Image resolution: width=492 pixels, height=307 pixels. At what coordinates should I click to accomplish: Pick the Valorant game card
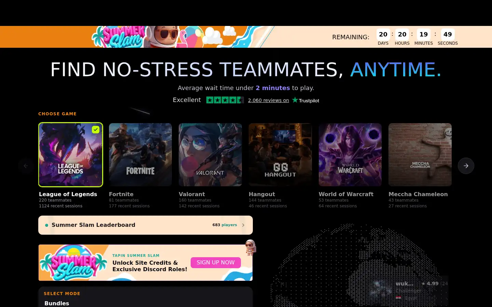tap(210, 155)
